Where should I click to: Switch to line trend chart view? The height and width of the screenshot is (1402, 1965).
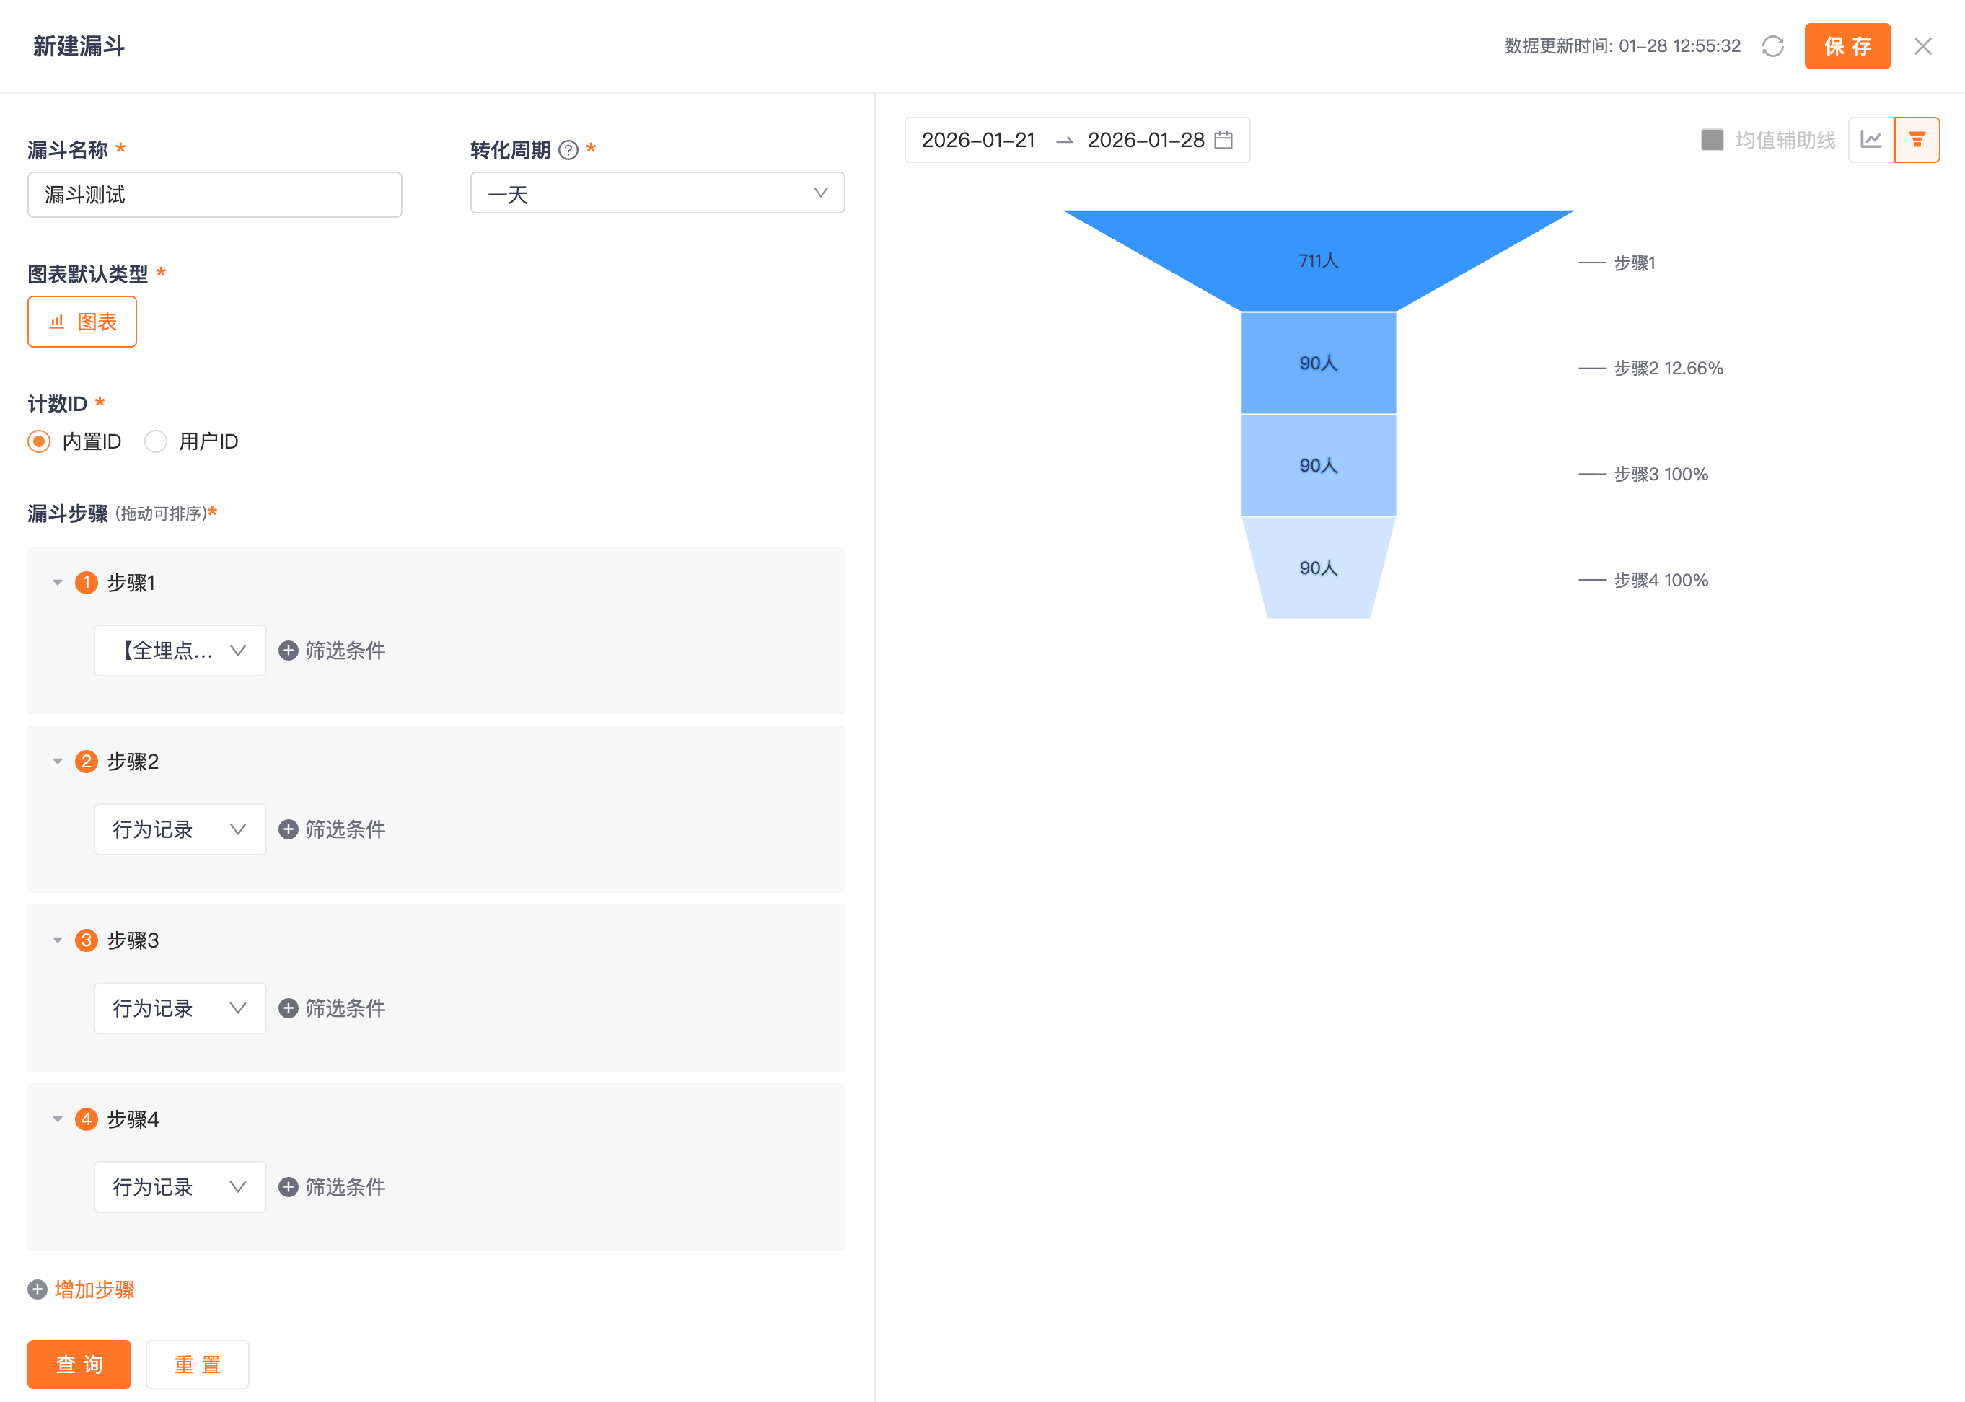(x=1871, y=140)
